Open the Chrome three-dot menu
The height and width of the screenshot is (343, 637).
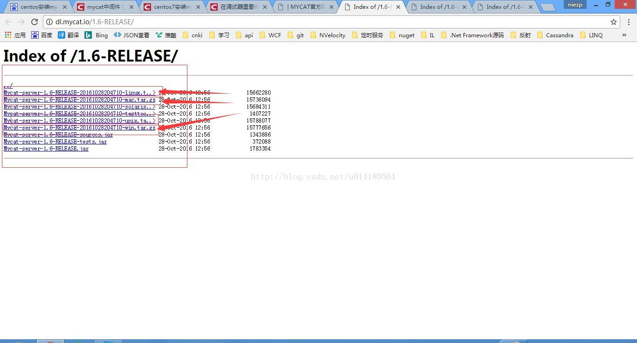629,22
